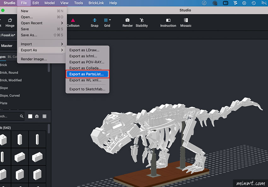The height and width of the screenshot is (187, 268).
Task: Open the File menu
Action: [24, 3]
